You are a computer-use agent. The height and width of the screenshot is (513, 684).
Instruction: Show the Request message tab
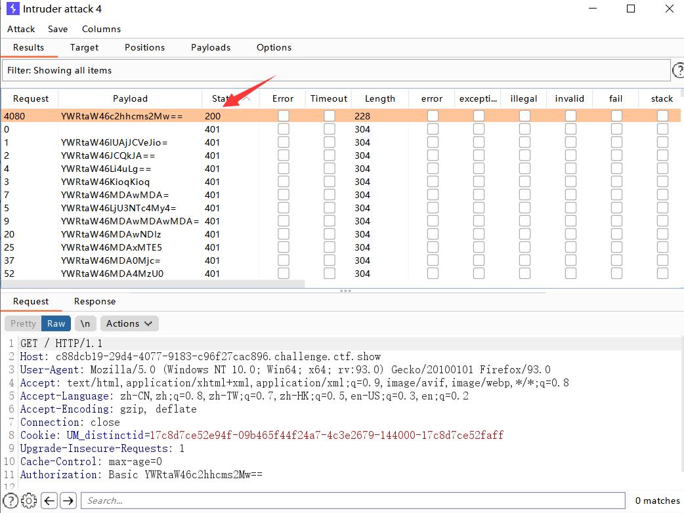(31, 301)
